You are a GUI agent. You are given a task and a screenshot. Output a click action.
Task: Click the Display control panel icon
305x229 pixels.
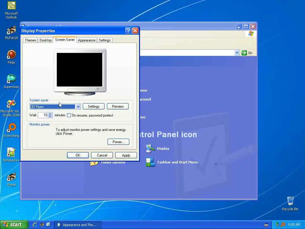tap(150, 148)
